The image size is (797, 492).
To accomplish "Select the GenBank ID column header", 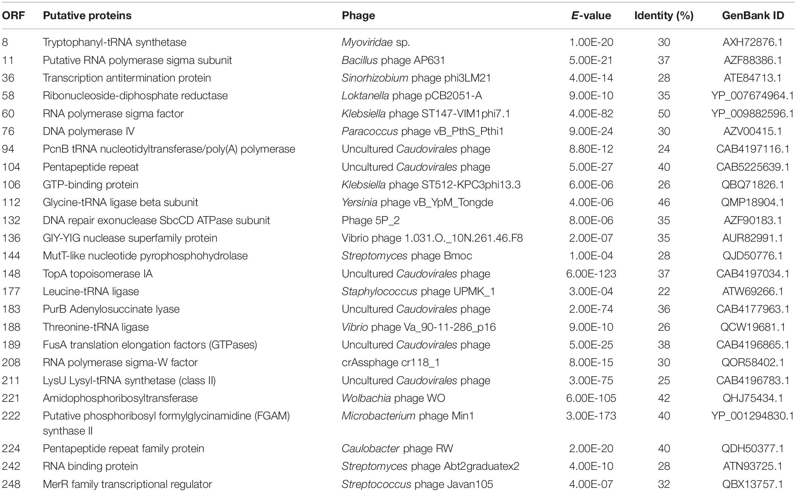I will (x=753, y=15).
